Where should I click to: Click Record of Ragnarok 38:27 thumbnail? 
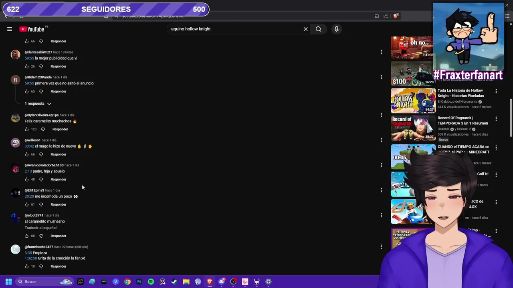413,128
